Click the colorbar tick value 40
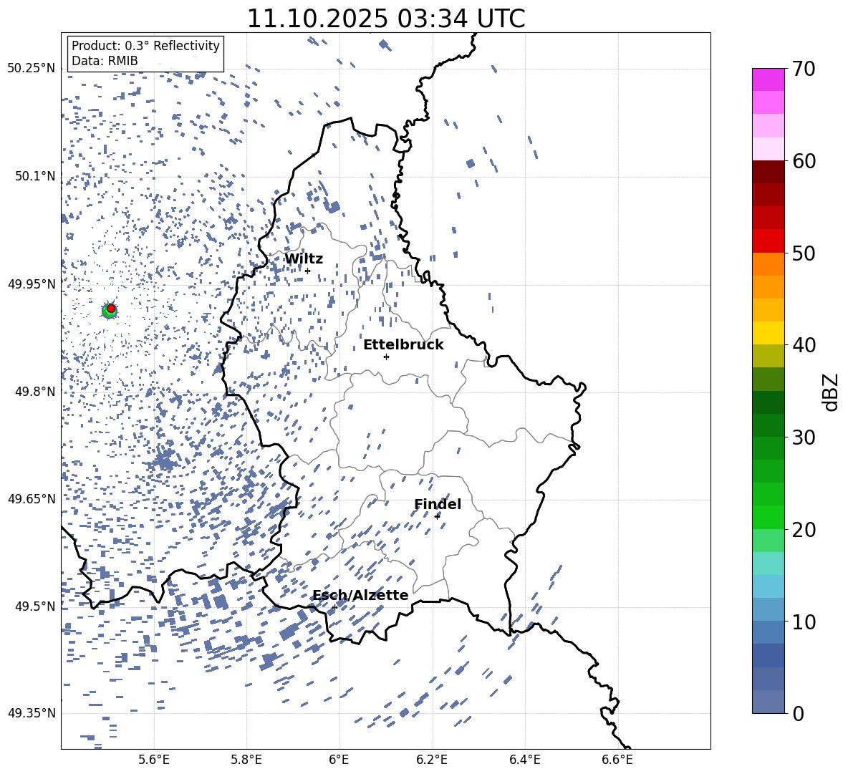 pyautogui.click(x=804, y=345)
